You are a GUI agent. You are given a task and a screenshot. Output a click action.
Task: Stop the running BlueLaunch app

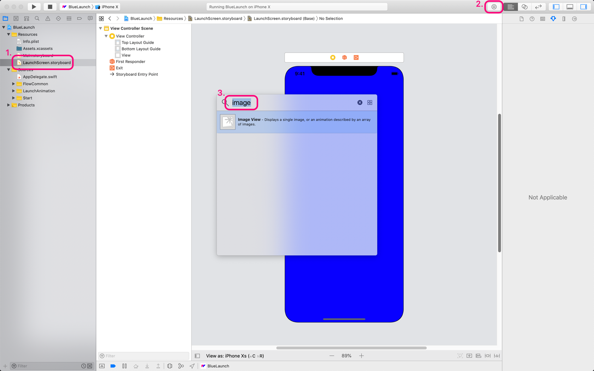(50, 6)
